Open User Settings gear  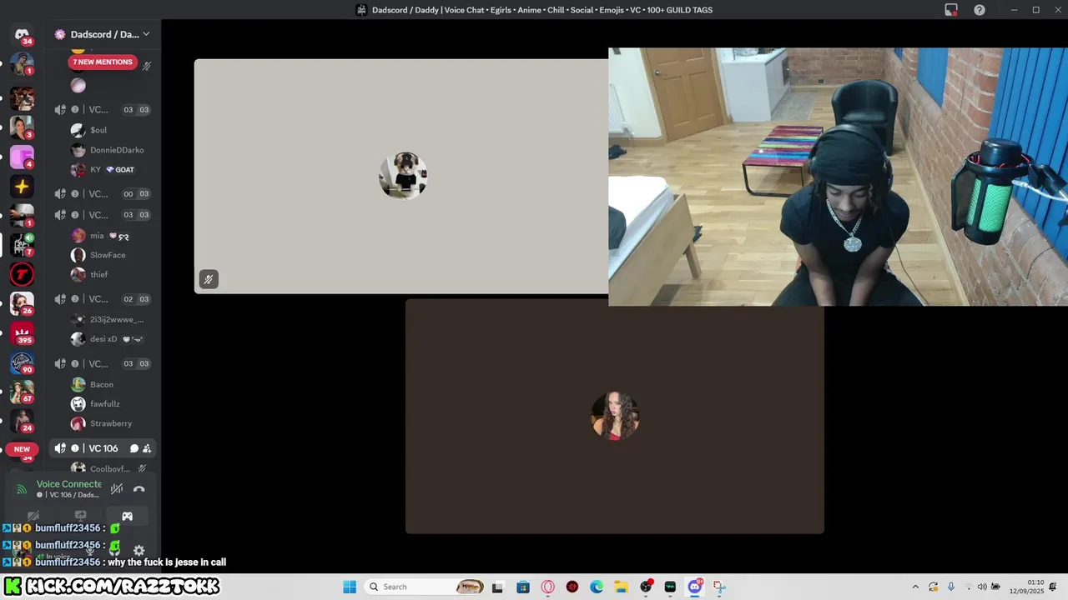[139, 551]
